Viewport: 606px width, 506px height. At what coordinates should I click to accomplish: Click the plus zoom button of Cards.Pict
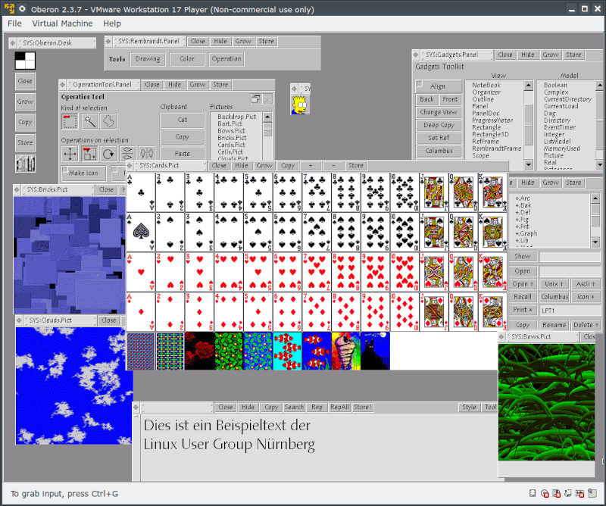pos(311,165)
